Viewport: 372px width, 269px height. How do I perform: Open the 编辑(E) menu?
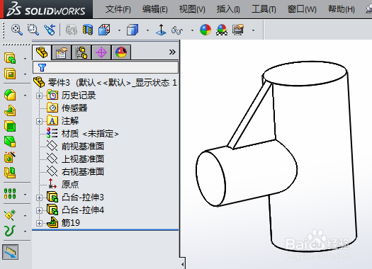[x=155, y=9]
